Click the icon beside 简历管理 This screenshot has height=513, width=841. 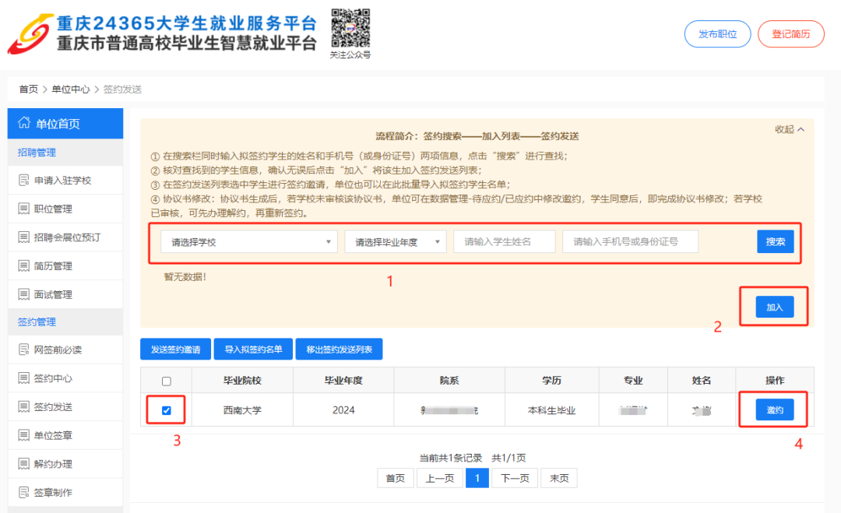point(23,266)
